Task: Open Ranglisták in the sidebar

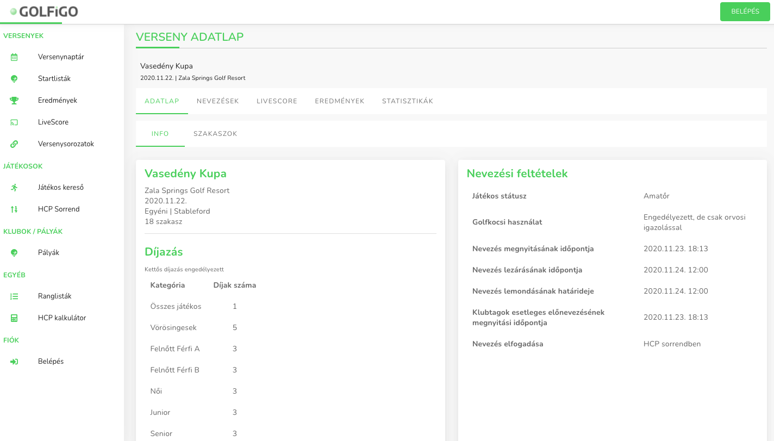Action: (x=55, y=296)
